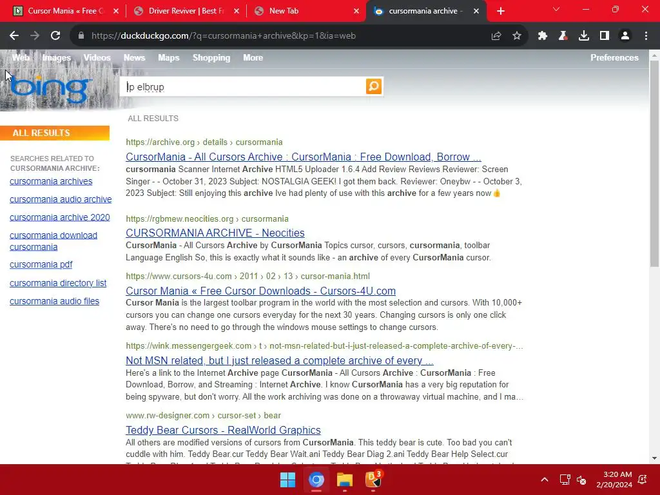Open a new browser tab with plus
This screenshot has height=495, width=660.
tap(500, 11)
